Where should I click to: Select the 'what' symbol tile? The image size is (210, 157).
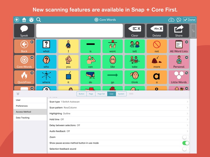point(46,46)
